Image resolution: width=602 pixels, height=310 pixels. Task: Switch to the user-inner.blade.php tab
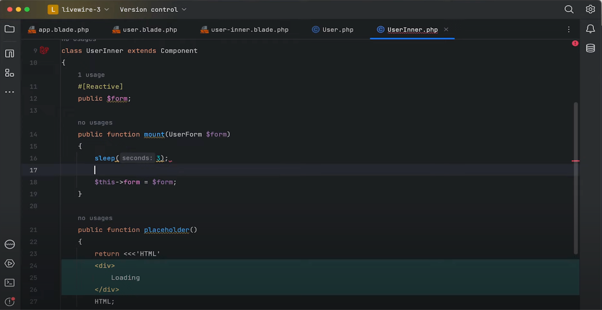pyautogui.click(x=245, y=30)
